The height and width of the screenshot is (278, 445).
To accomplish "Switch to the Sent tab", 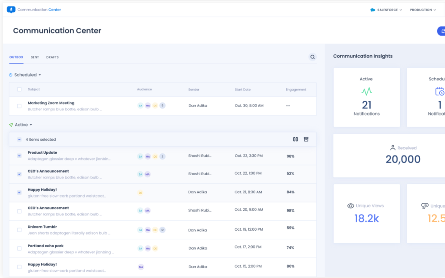I will pos(35,57).
